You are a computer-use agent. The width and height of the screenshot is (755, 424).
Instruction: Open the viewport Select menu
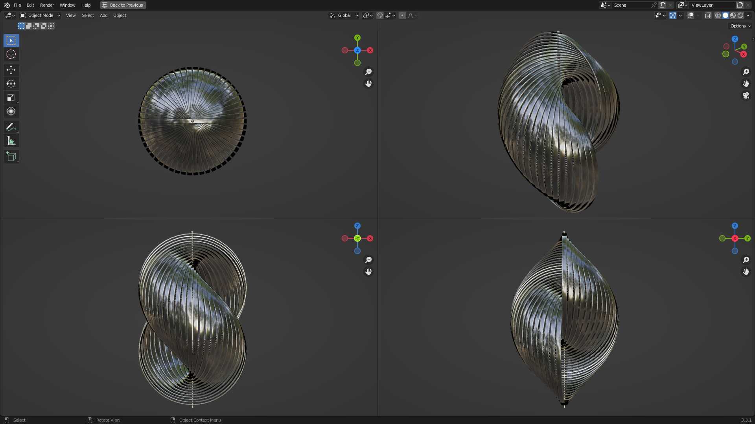point(88,15)
